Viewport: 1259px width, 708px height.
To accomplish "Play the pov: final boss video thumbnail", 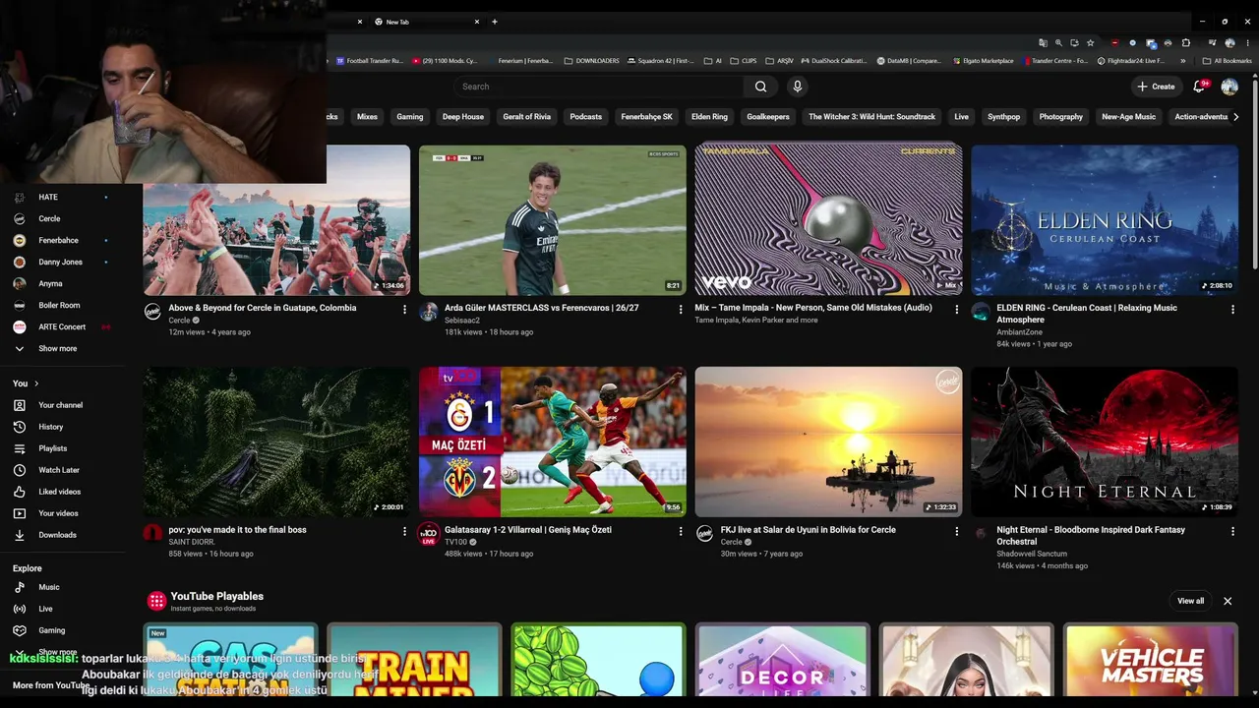I will click(x=276, y=442).
